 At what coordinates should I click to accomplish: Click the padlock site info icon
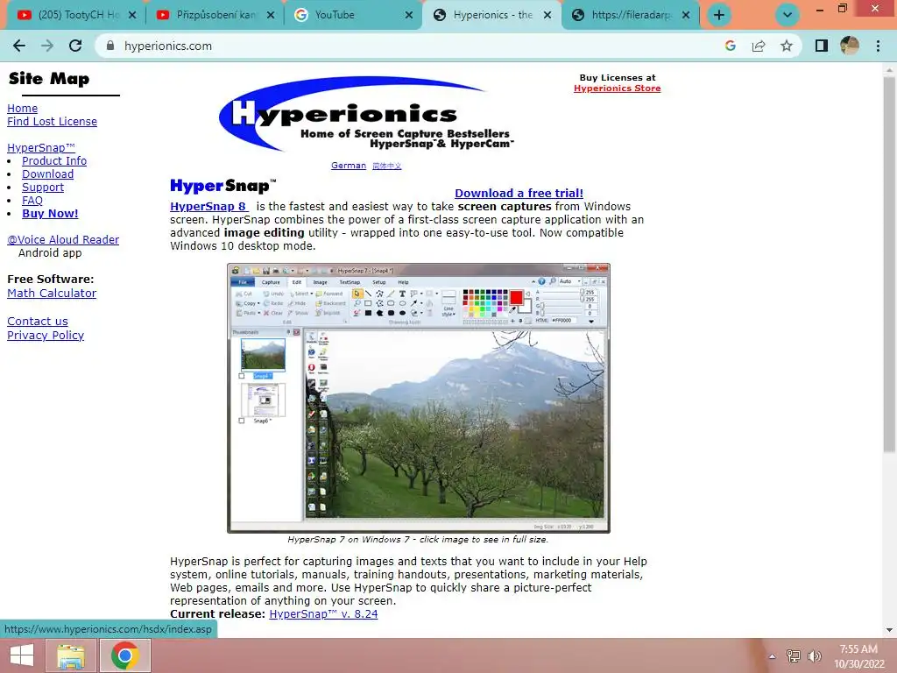point(110,46)
